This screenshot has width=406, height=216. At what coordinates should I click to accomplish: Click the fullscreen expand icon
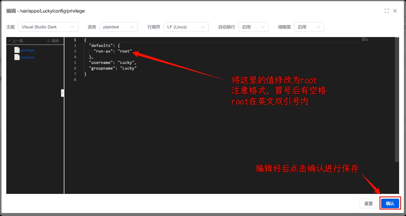coord(387,11)
